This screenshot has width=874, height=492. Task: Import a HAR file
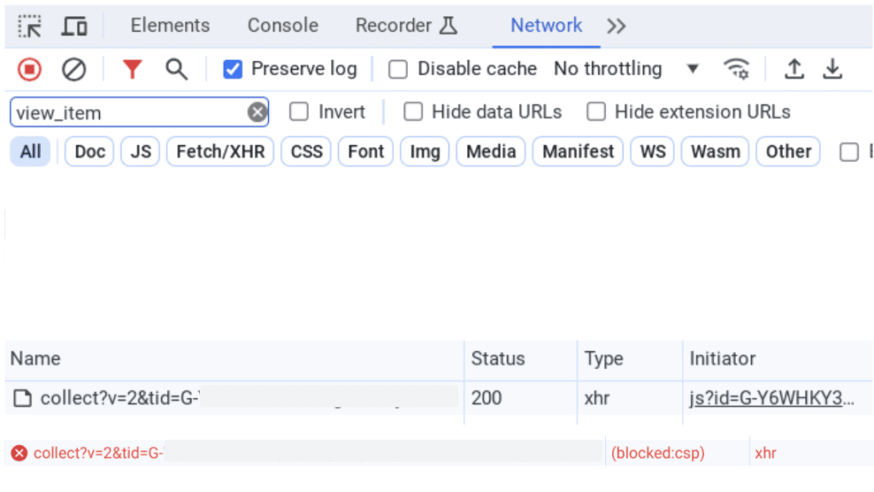(x=794, y=68)
